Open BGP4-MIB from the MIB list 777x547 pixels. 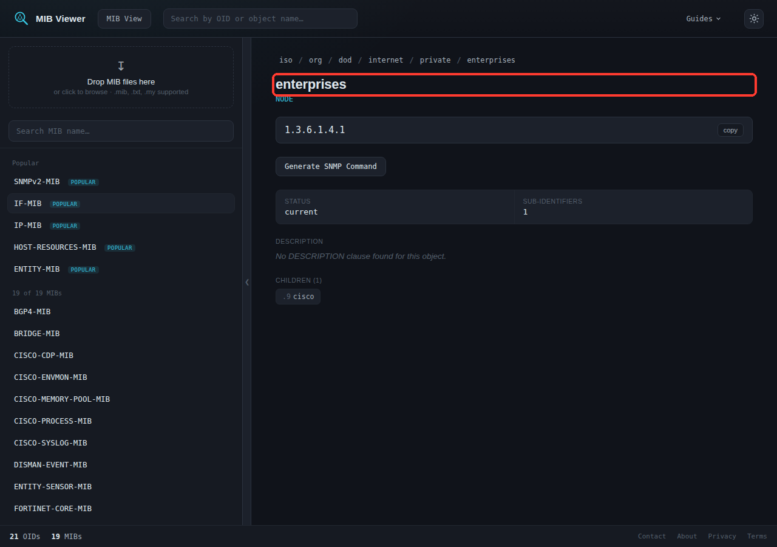[121, 312]
